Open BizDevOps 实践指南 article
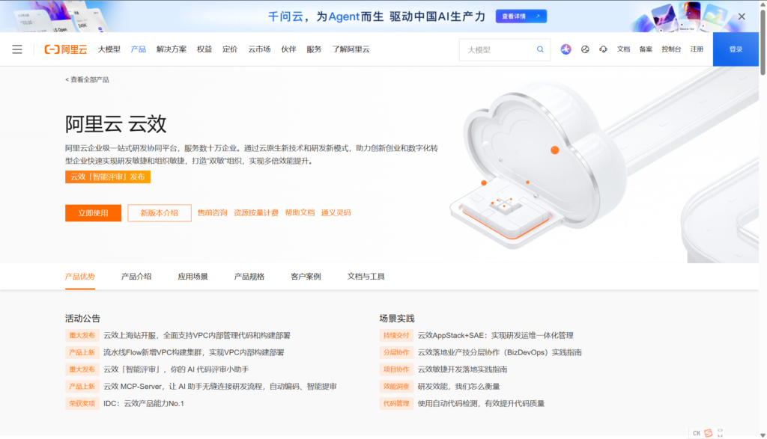The width and height of the screenshot is (767, 439). [500, 352]
